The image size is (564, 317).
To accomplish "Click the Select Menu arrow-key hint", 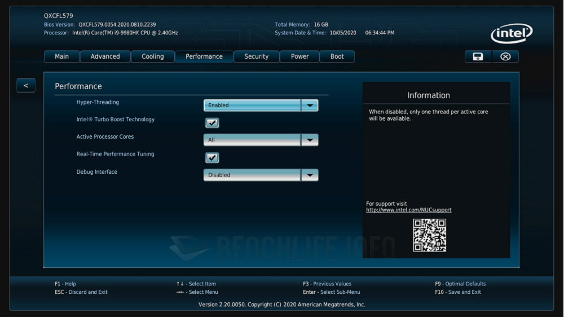I will tap(197, 292).
